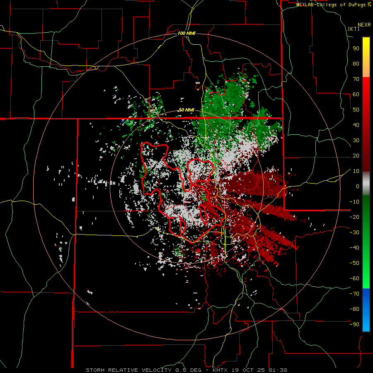Viewport: 373px width, 373px height.
Task: Click the "100 NMI" range ring label
Action: pos(186,33)
